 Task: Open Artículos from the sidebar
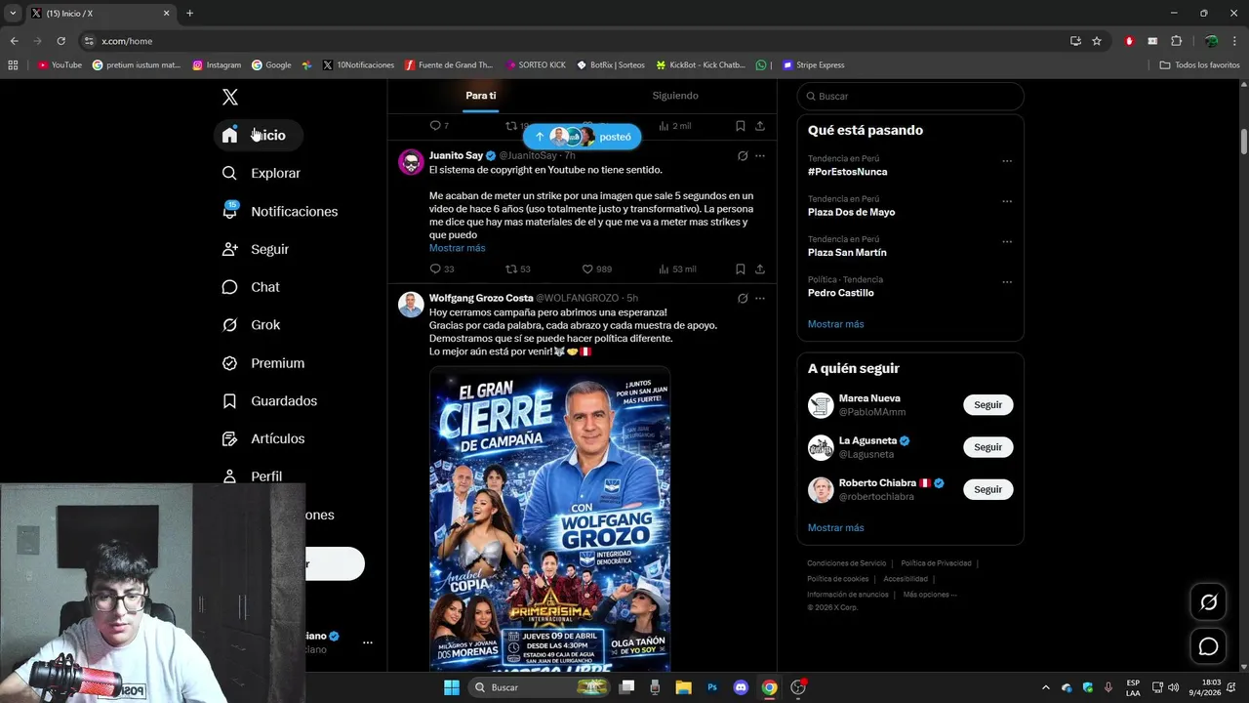(x=263, y=439)
